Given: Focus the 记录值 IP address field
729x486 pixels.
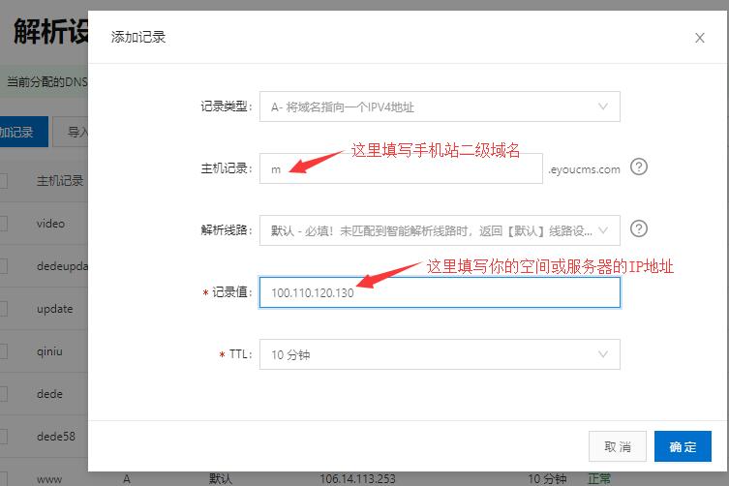Looking at the screenshot, I should (x=439, y=292).
